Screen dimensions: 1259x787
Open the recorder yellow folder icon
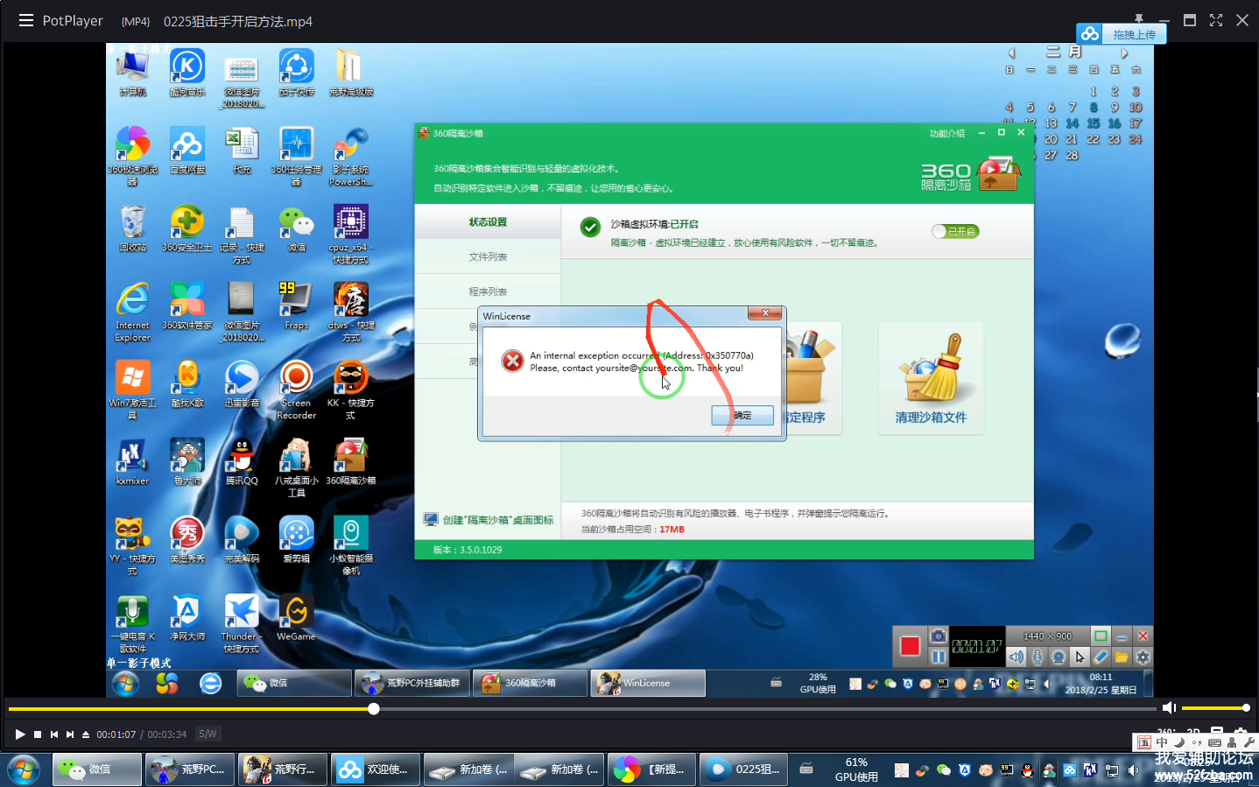point(1122,657)
